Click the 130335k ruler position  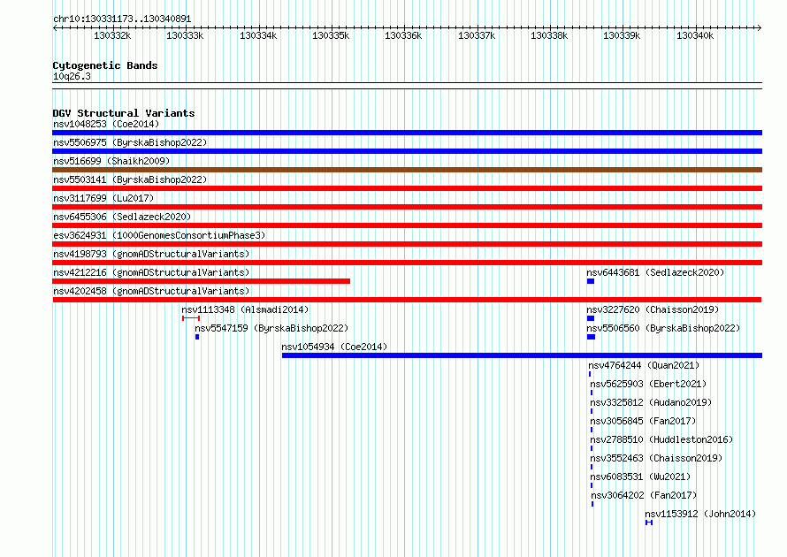click(x=331, y=36)
